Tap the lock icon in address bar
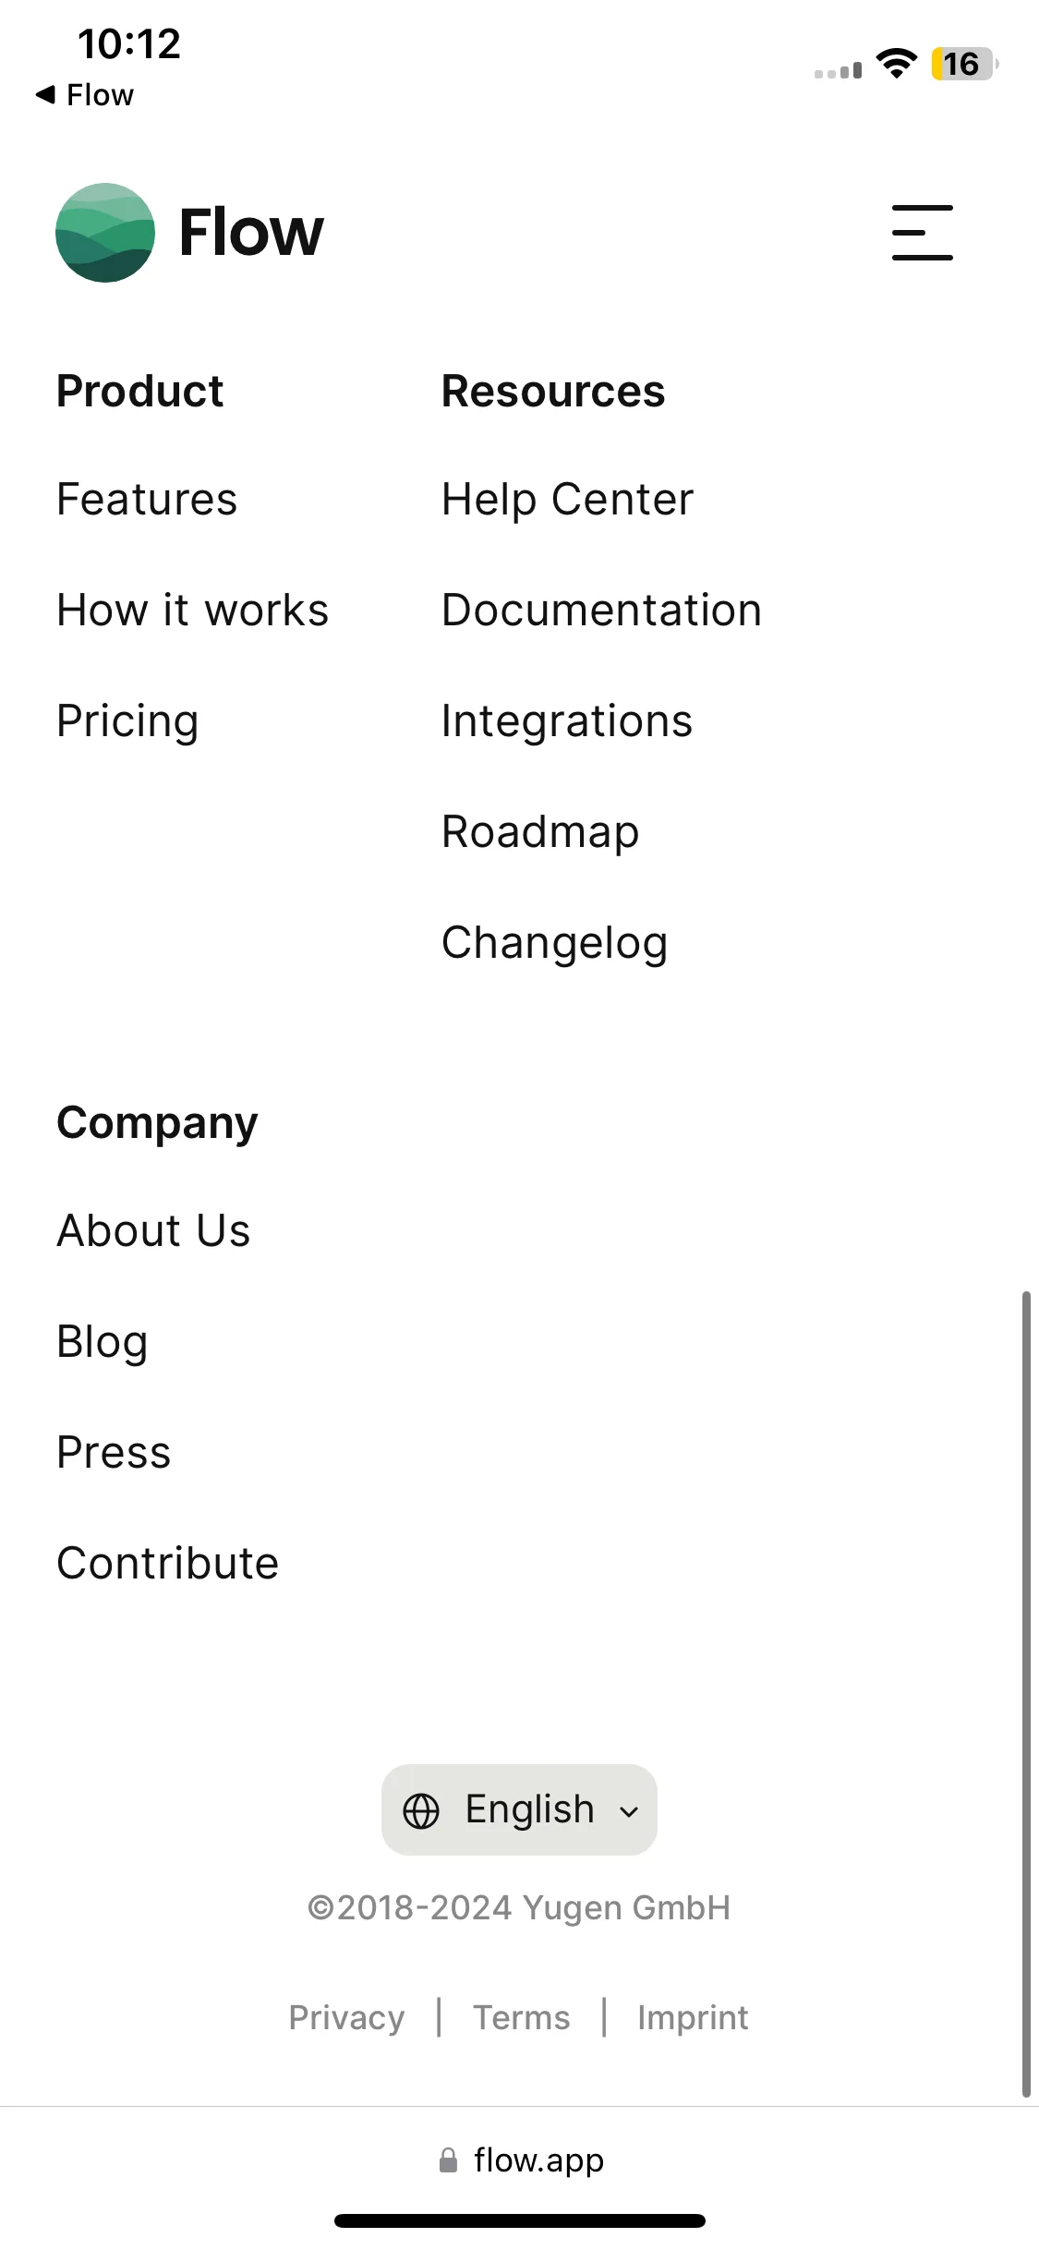The image size is (1039, 2250). (448, 2160)
